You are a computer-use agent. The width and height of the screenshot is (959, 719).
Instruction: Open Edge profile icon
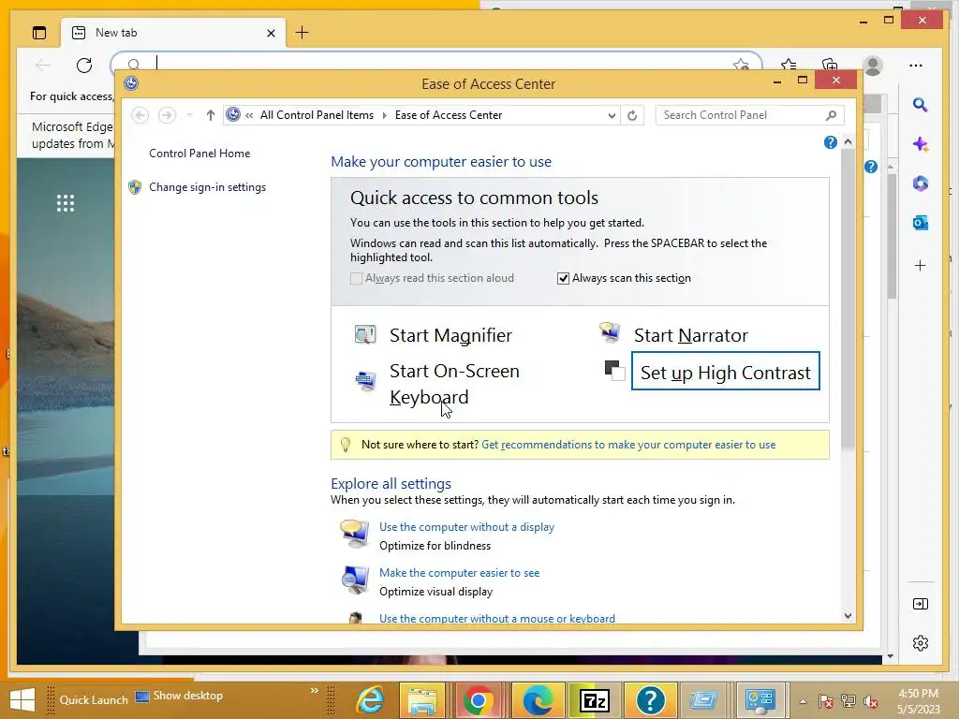(x=873, y=65)
